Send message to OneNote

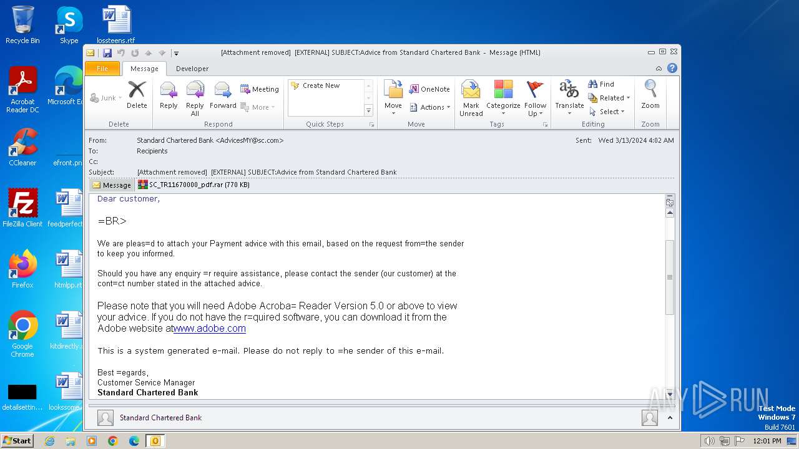tap(429, 89)
